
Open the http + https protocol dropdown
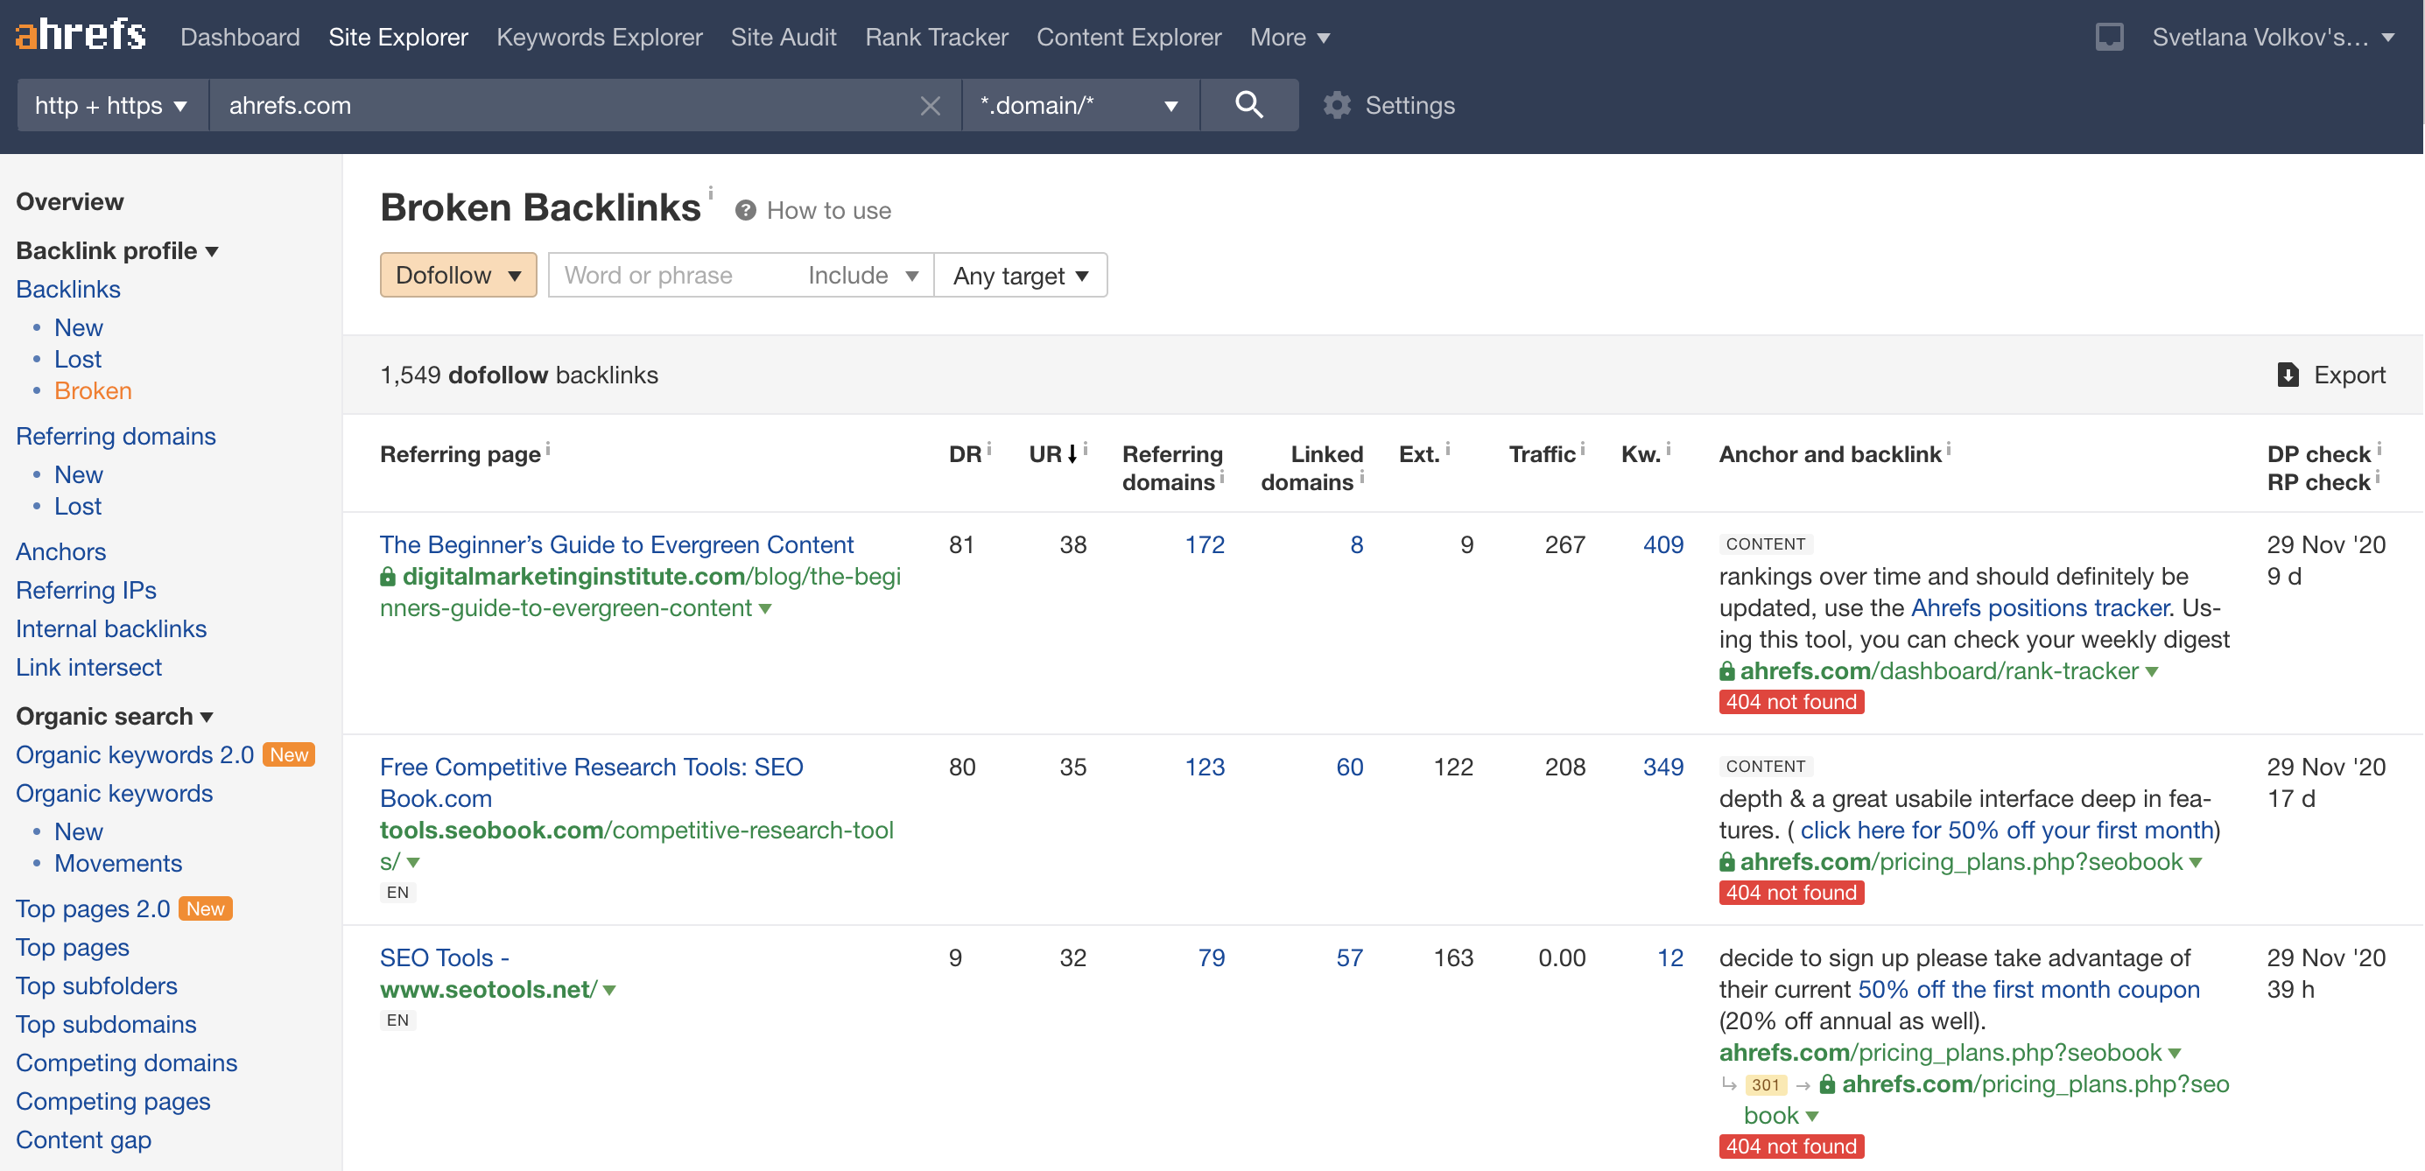coord(111,104)
